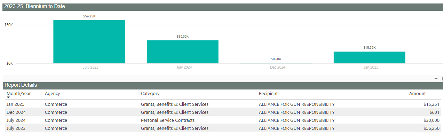443x133 pixels.
Task: Click the $50K y-axis label
Action: coord(8,25)
